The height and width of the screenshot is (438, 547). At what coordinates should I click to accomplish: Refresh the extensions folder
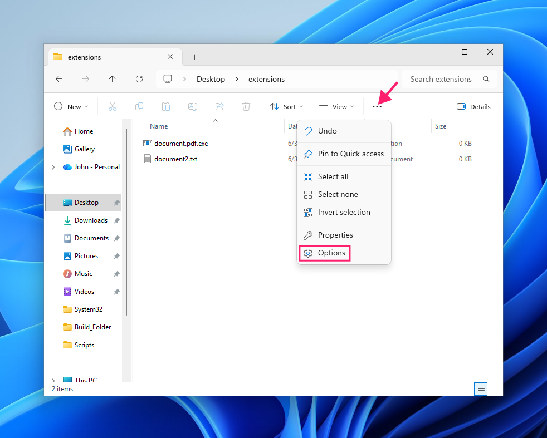pyautogui.click(x=139, y=79)
